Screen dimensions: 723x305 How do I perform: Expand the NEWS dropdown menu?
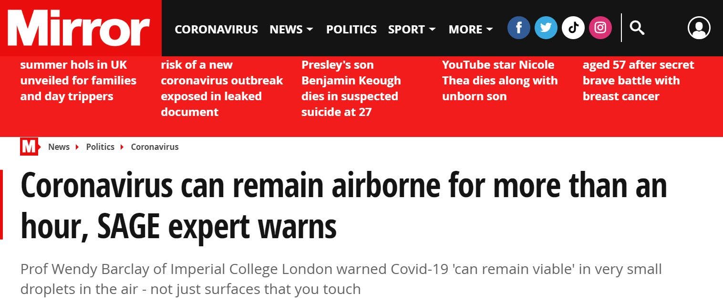(x=291, y=30)
